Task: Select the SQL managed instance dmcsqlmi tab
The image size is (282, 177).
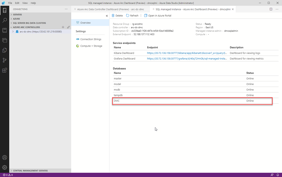Action: (x=193, y=9)
